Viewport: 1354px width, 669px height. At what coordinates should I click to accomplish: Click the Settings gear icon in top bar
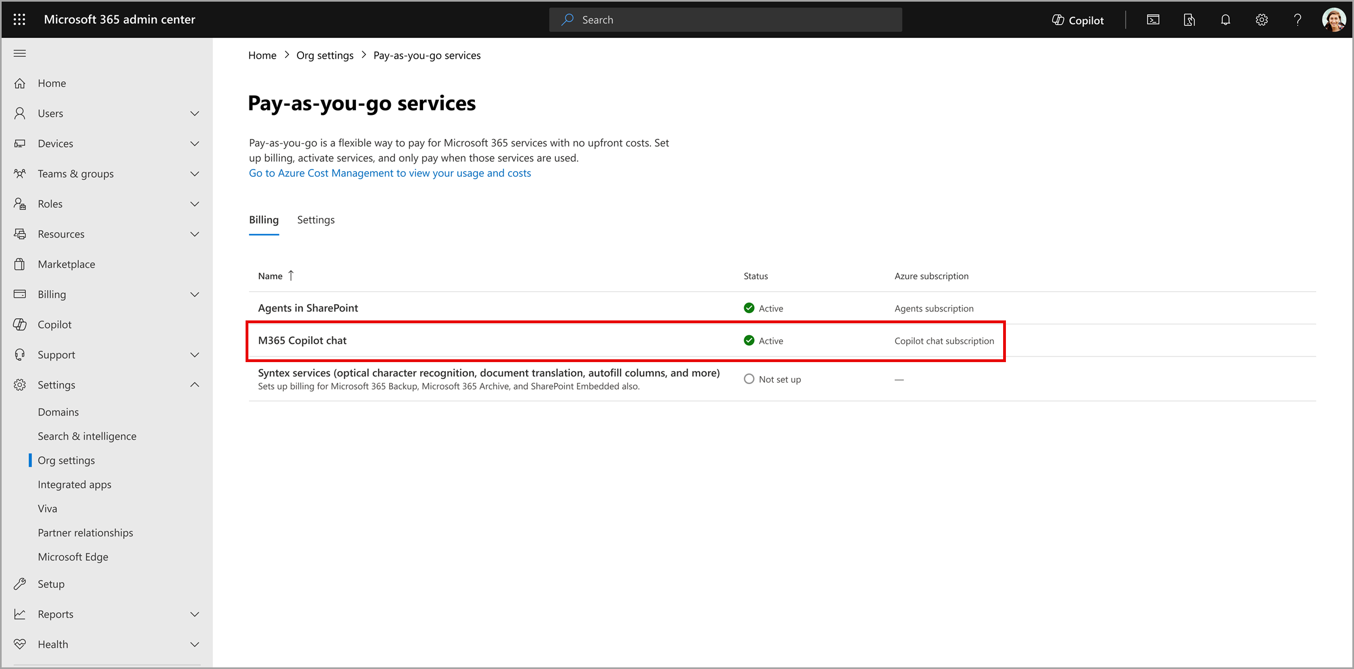click(1262, 19)
